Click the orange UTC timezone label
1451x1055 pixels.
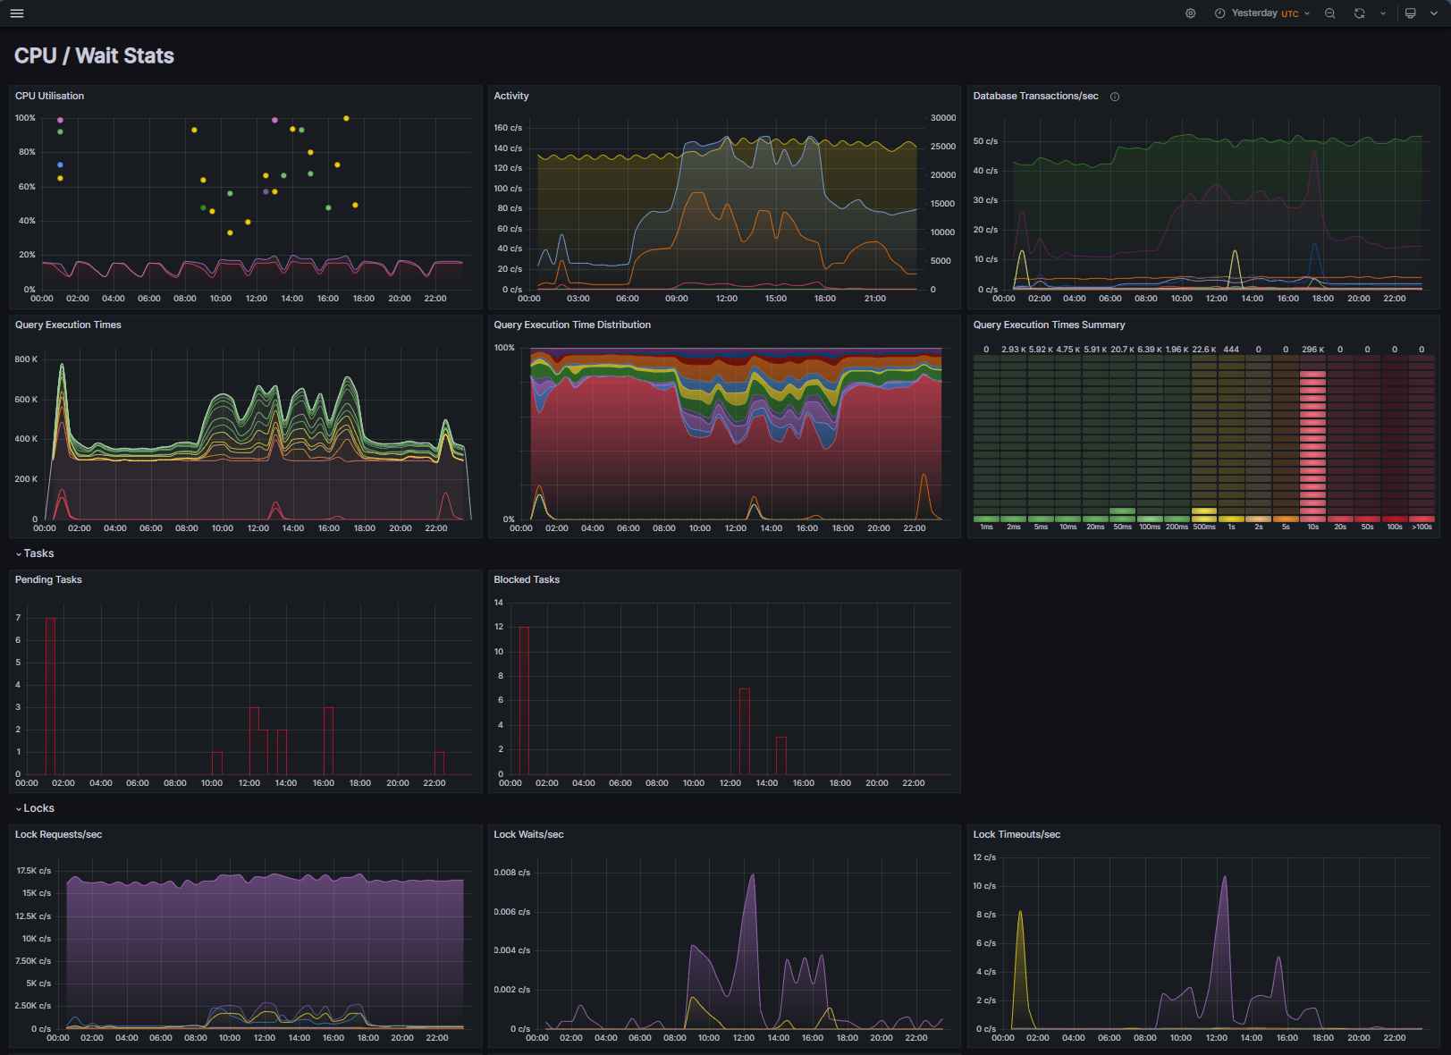pyautogui.click(x=1289, y=14)
